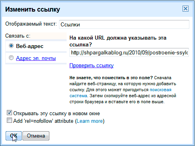Click the Add 'rel=nofollow' attribute label
This screenshot has height=146, width=195.
[43, 121]
